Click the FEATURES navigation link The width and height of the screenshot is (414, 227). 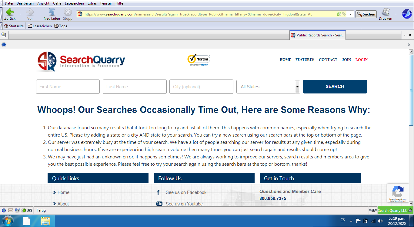(305, 60)
